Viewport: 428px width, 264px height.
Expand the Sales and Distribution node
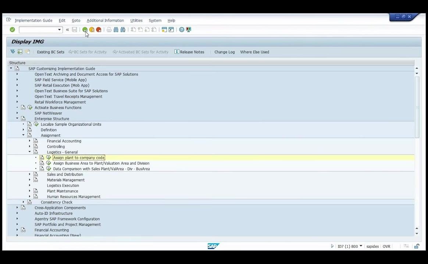(29, 174)
